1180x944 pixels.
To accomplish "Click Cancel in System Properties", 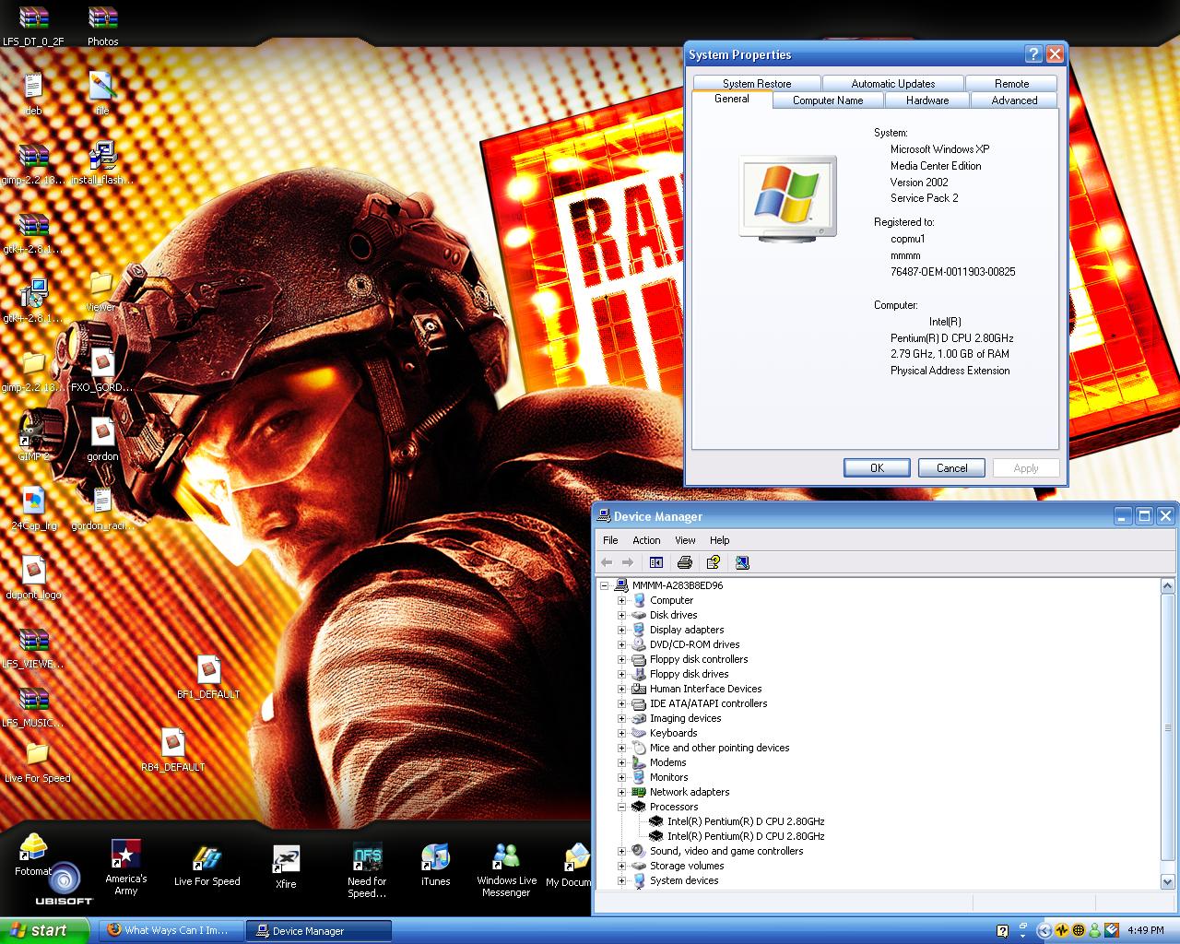I will click(x=951, y=467).
